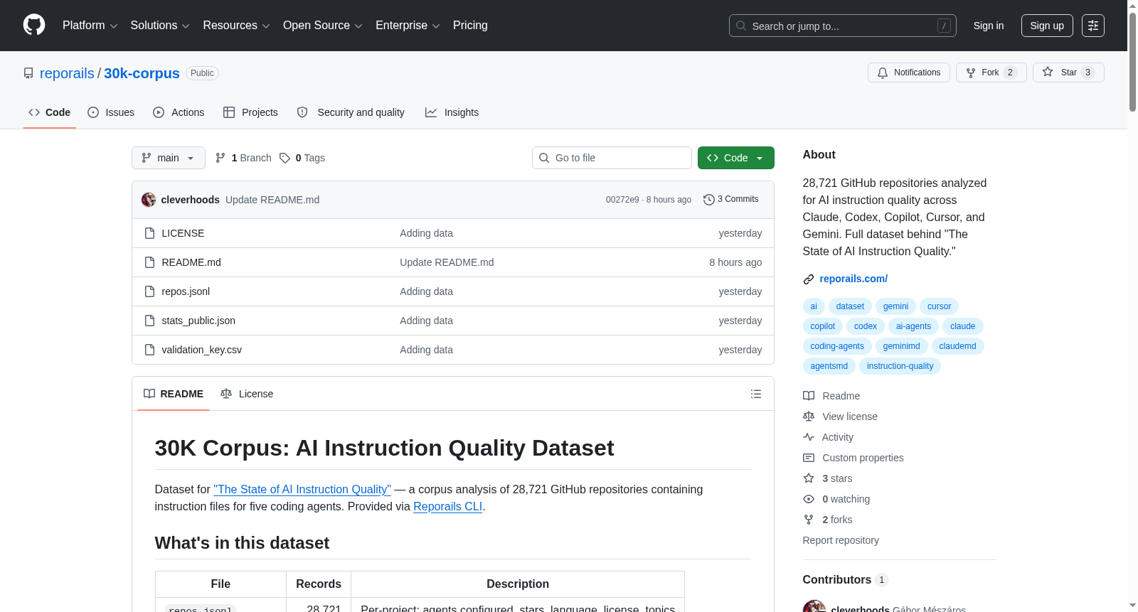Click the scale icon beside View license
This screenshot has height=612, width=1138.
coord(809,417)
